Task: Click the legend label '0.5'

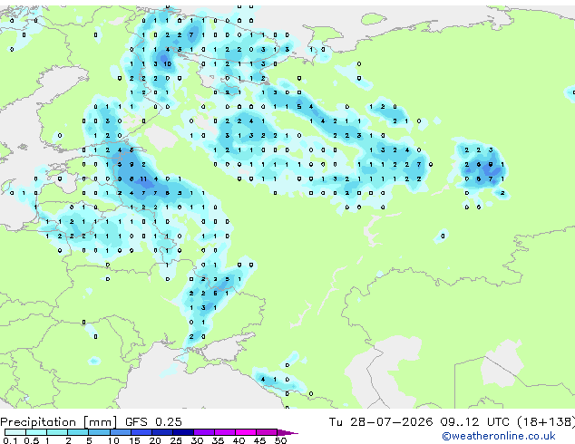Action: coord(32,440)
